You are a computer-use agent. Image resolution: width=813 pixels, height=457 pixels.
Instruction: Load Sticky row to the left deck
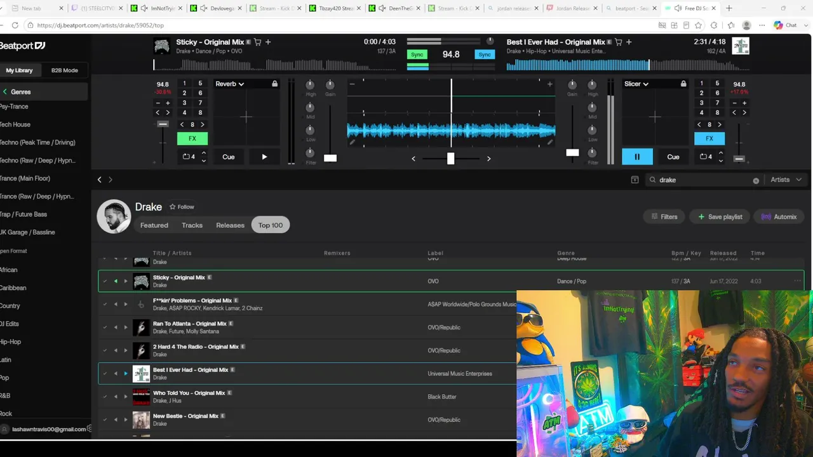click(x=116, y=281)
